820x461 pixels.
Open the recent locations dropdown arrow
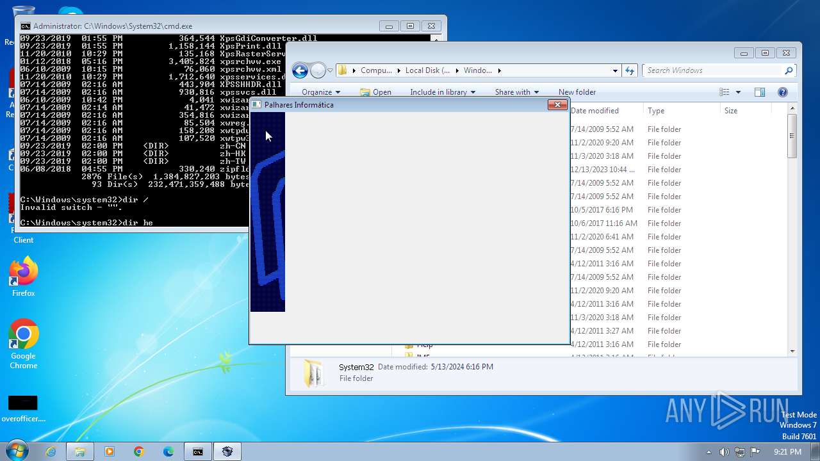coord(330,71)
